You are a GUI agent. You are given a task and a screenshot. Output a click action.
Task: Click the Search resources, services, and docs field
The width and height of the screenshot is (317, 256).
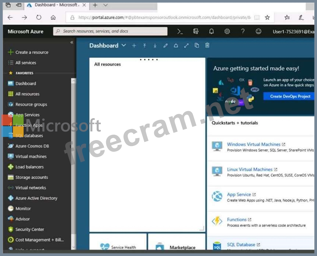(110, 31)
